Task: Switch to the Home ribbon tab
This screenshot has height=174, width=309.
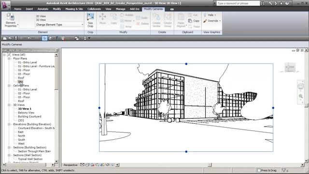Action: click(17, 9)
